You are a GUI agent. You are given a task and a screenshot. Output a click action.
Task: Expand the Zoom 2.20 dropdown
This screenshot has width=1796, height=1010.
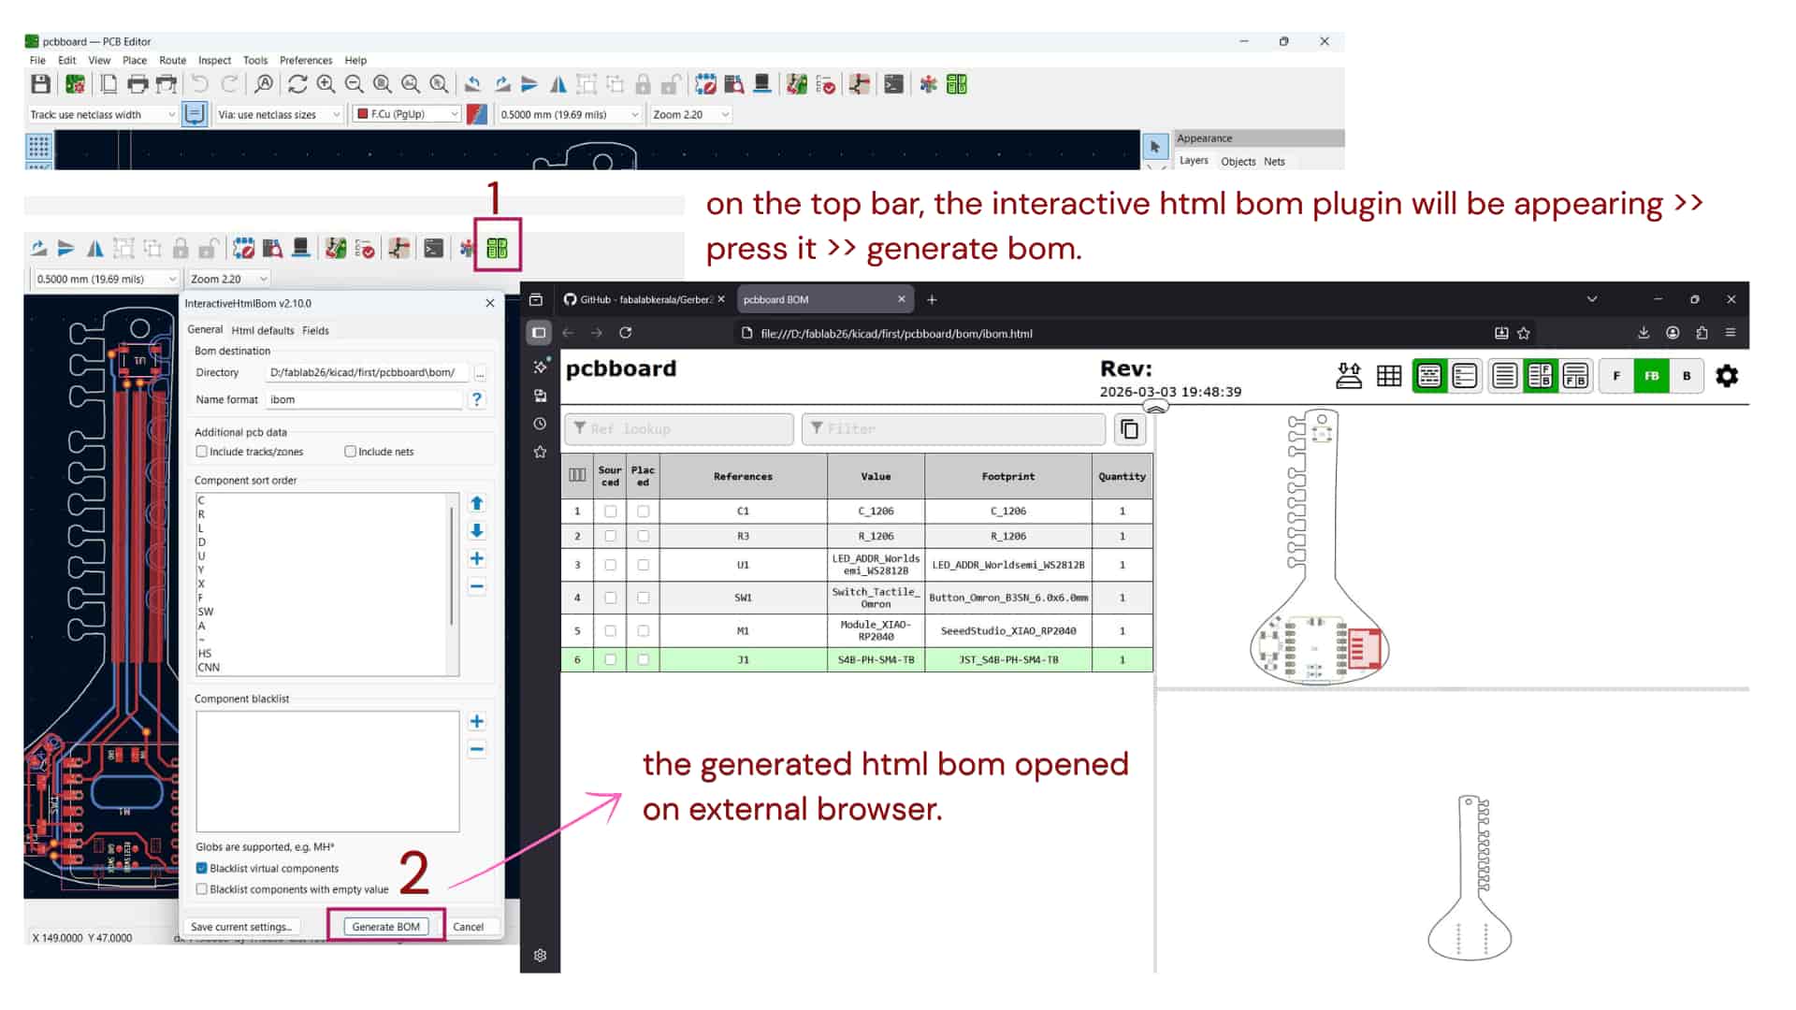(x=691, y=114)
